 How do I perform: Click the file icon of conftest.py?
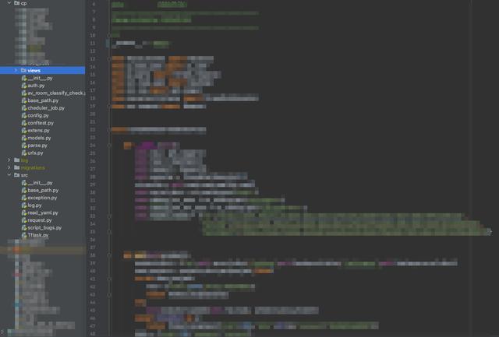click(x=24, y=123)
